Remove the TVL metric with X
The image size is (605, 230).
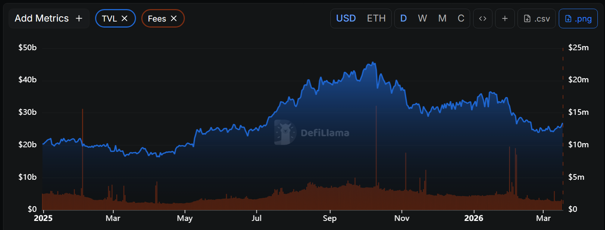[125, 19]
